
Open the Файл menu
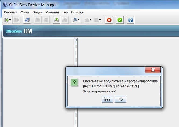[25, 12]
